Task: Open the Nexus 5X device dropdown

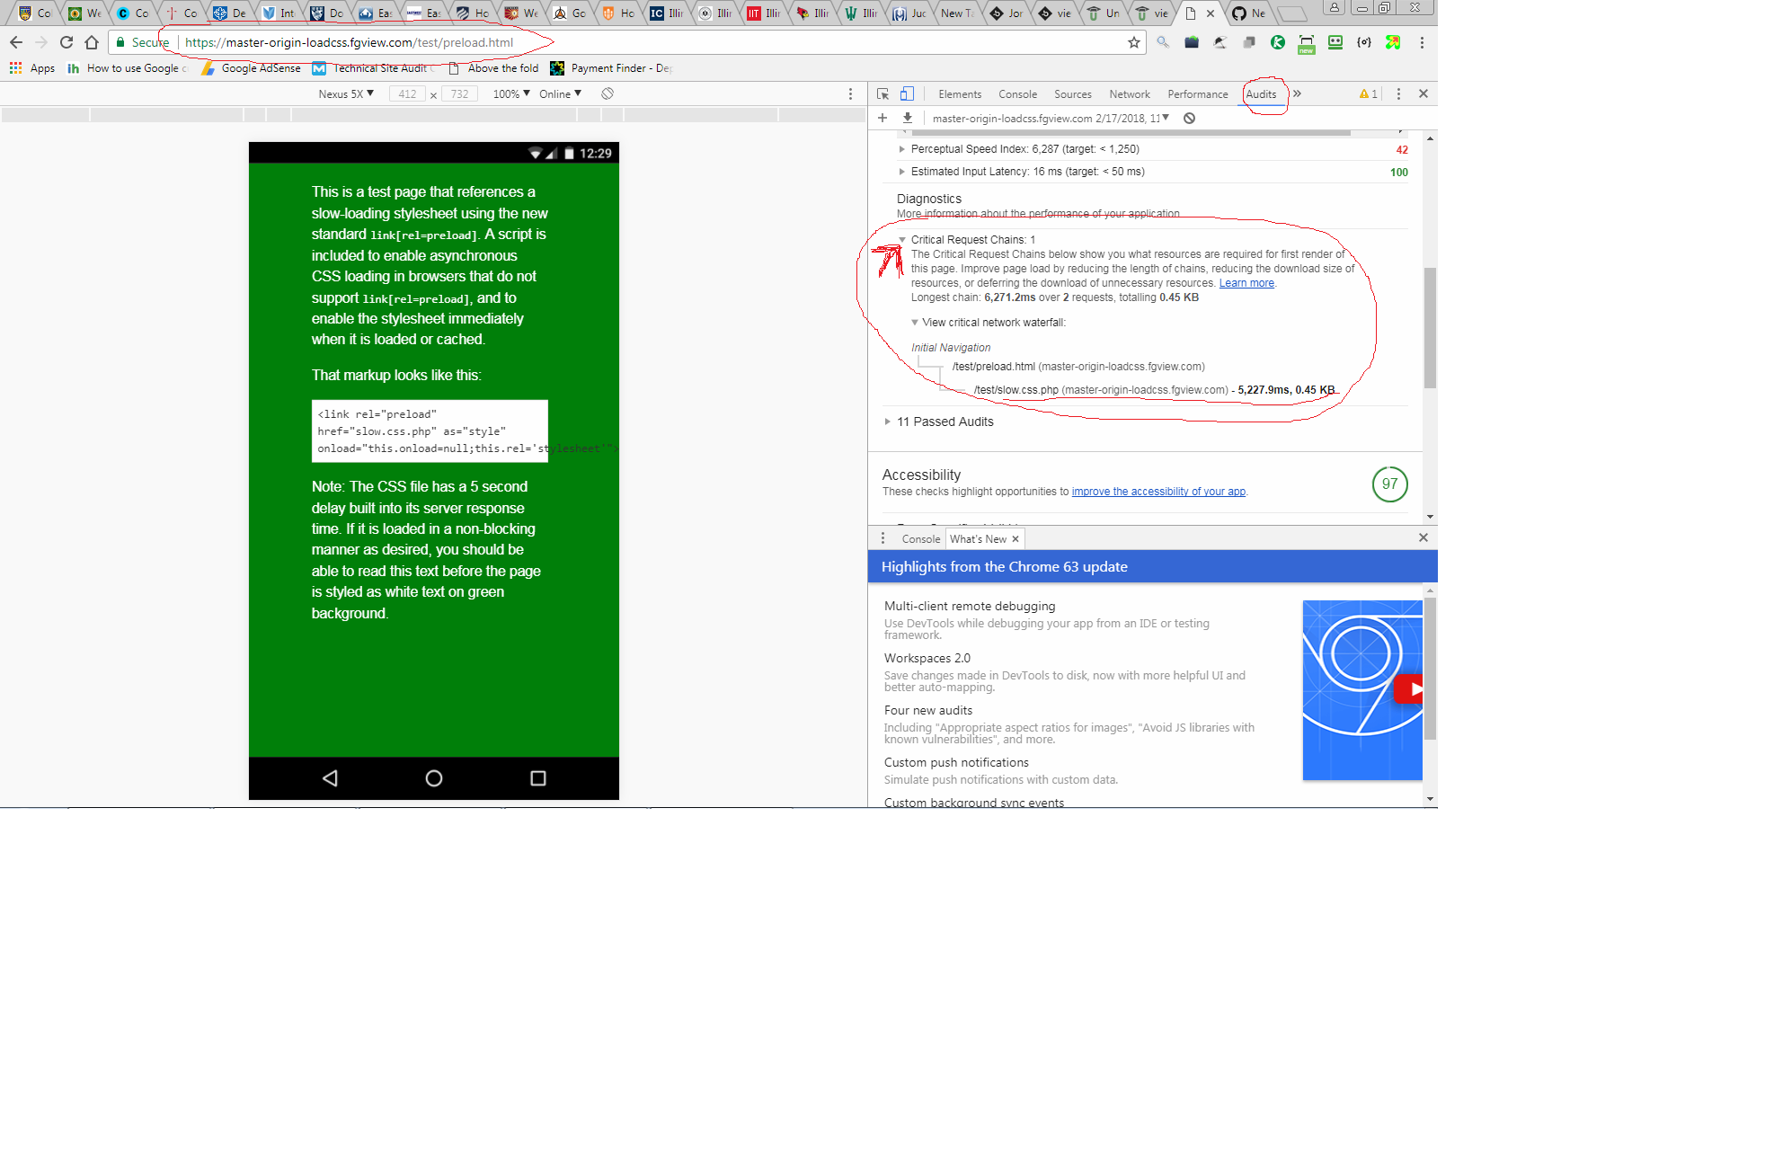Action: click(x=346, y=93)
